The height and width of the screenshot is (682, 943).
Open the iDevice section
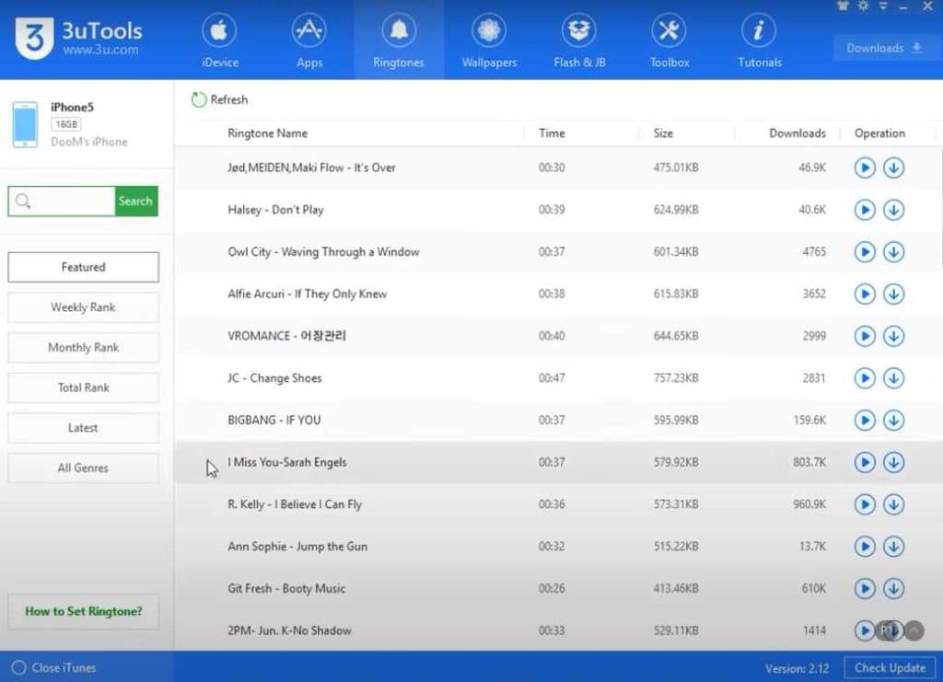[219, 40]
